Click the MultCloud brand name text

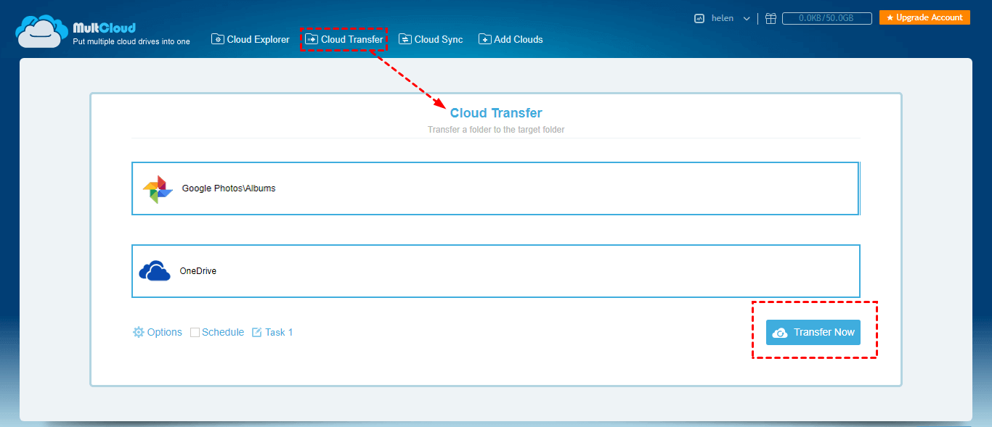point(105,28)
